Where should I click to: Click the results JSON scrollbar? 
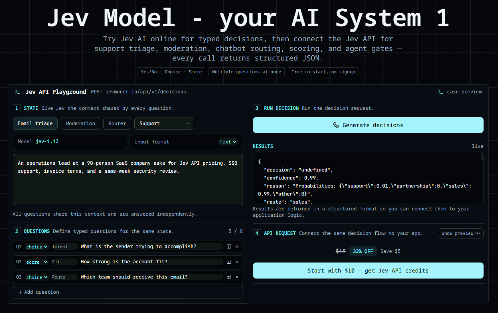coord(482,157)
